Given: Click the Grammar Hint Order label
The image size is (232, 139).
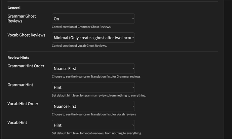Looking at the screenshot, I should click(26, 66).
